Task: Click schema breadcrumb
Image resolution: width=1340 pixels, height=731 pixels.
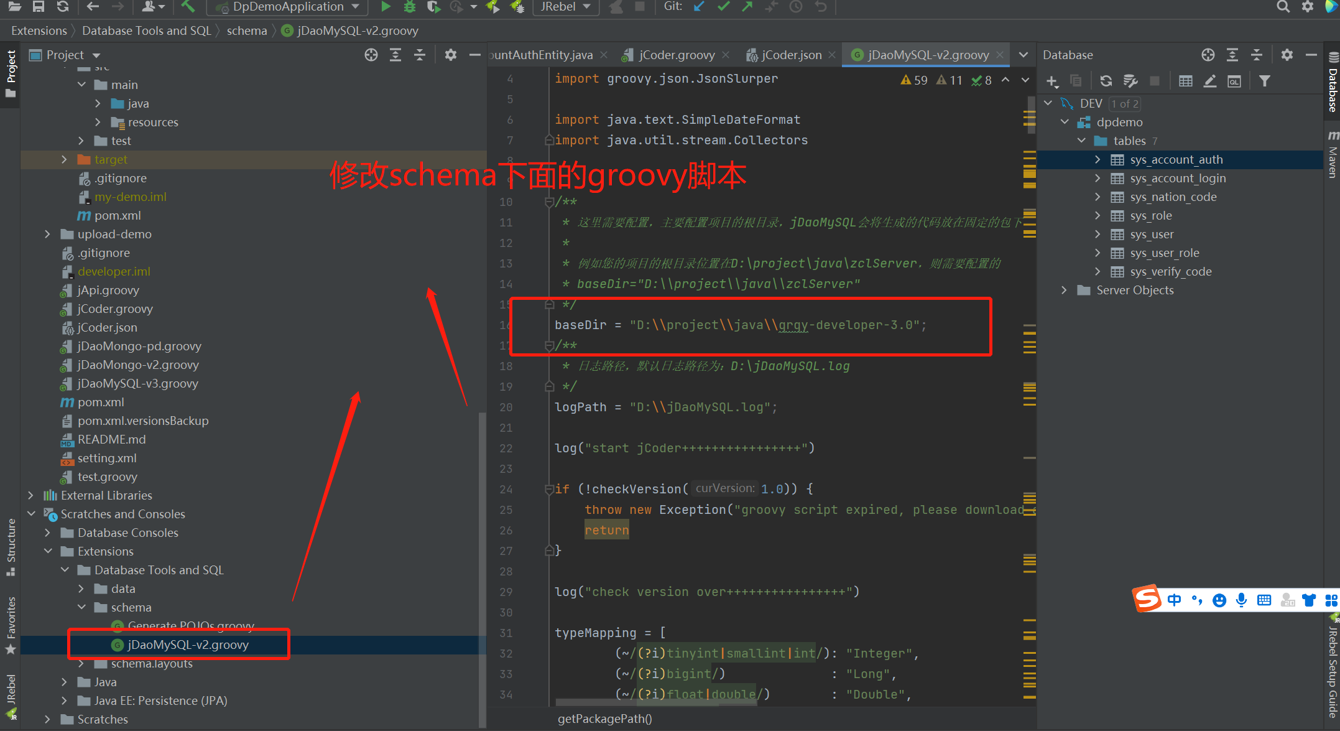Action: 247,30
